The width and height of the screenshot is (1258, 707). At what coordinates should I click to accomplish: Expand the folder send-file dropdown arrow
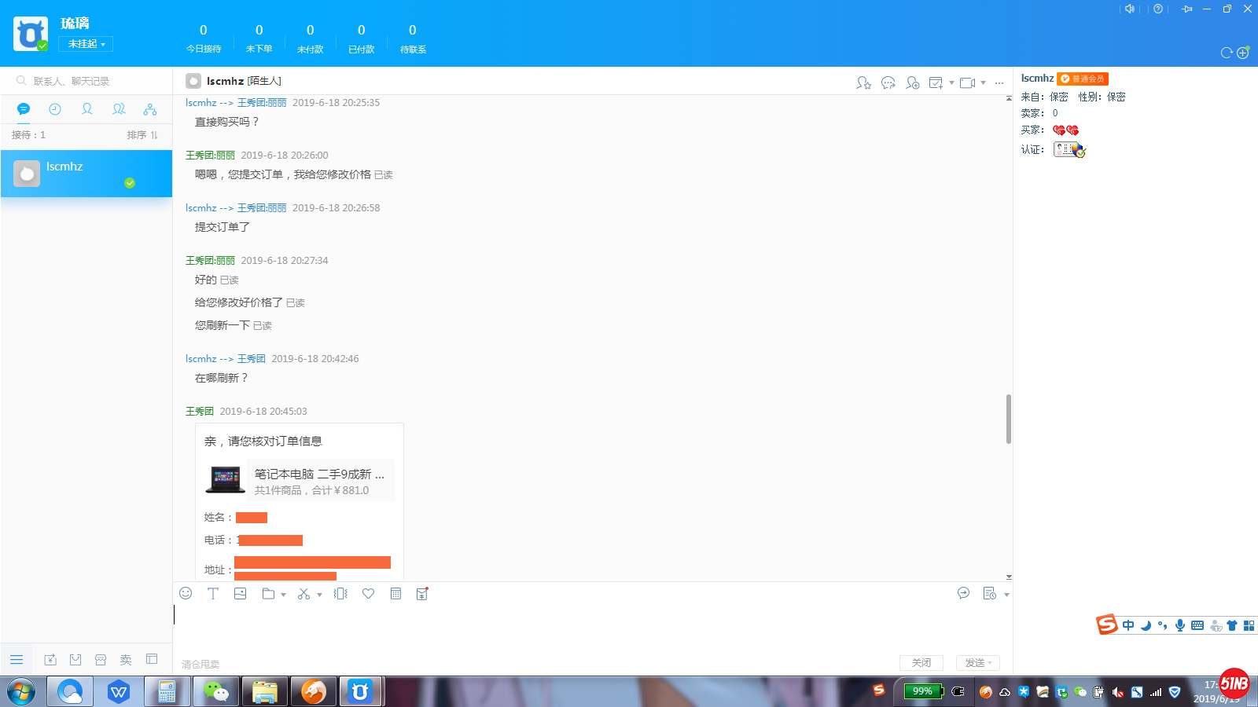(283, 595)
